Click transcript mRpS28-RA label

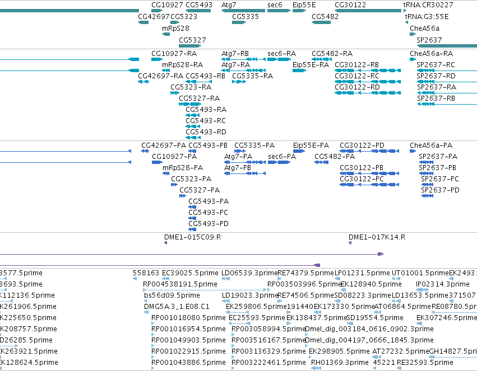tap(183, 65)
